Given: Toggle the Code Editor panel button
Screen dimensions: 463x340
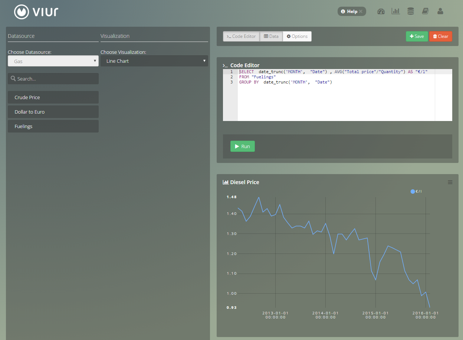Looking at the screenshot, I should pos(241,36).
